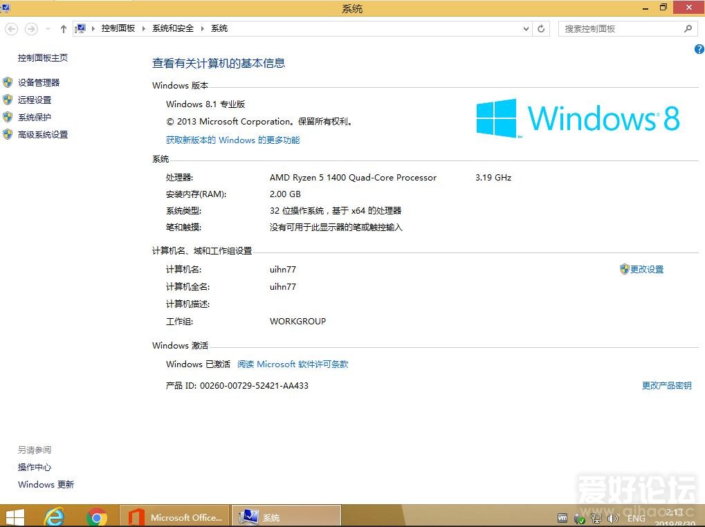Click window system icon in title bar
Screen dimensions: 705x527
tap(6, 8)
